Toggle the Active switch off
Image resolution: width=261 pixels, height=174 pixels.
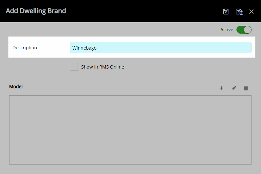pos(244,30)
